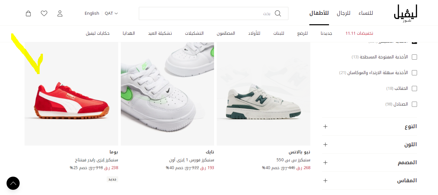The image size is (438, 195).
Task: Switch to the للرجال tab
Action: coord(343,13)
